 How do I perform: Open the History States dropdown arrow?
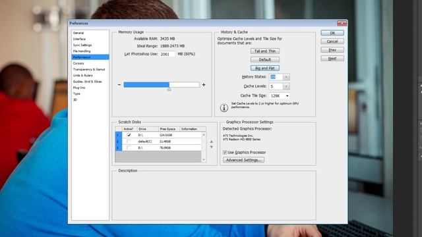coord(286,77)
